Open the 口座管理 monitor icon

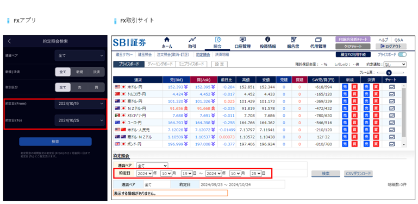(242, 40)
